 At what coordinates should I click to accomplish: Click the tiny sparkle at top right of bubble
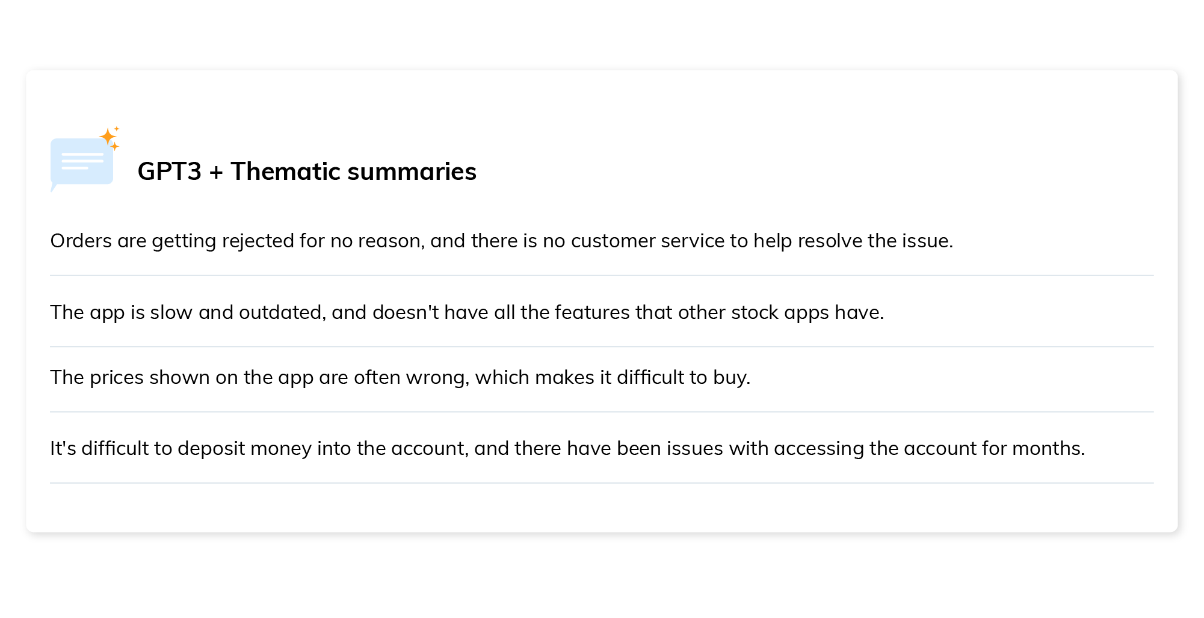(x=117, y=128)
